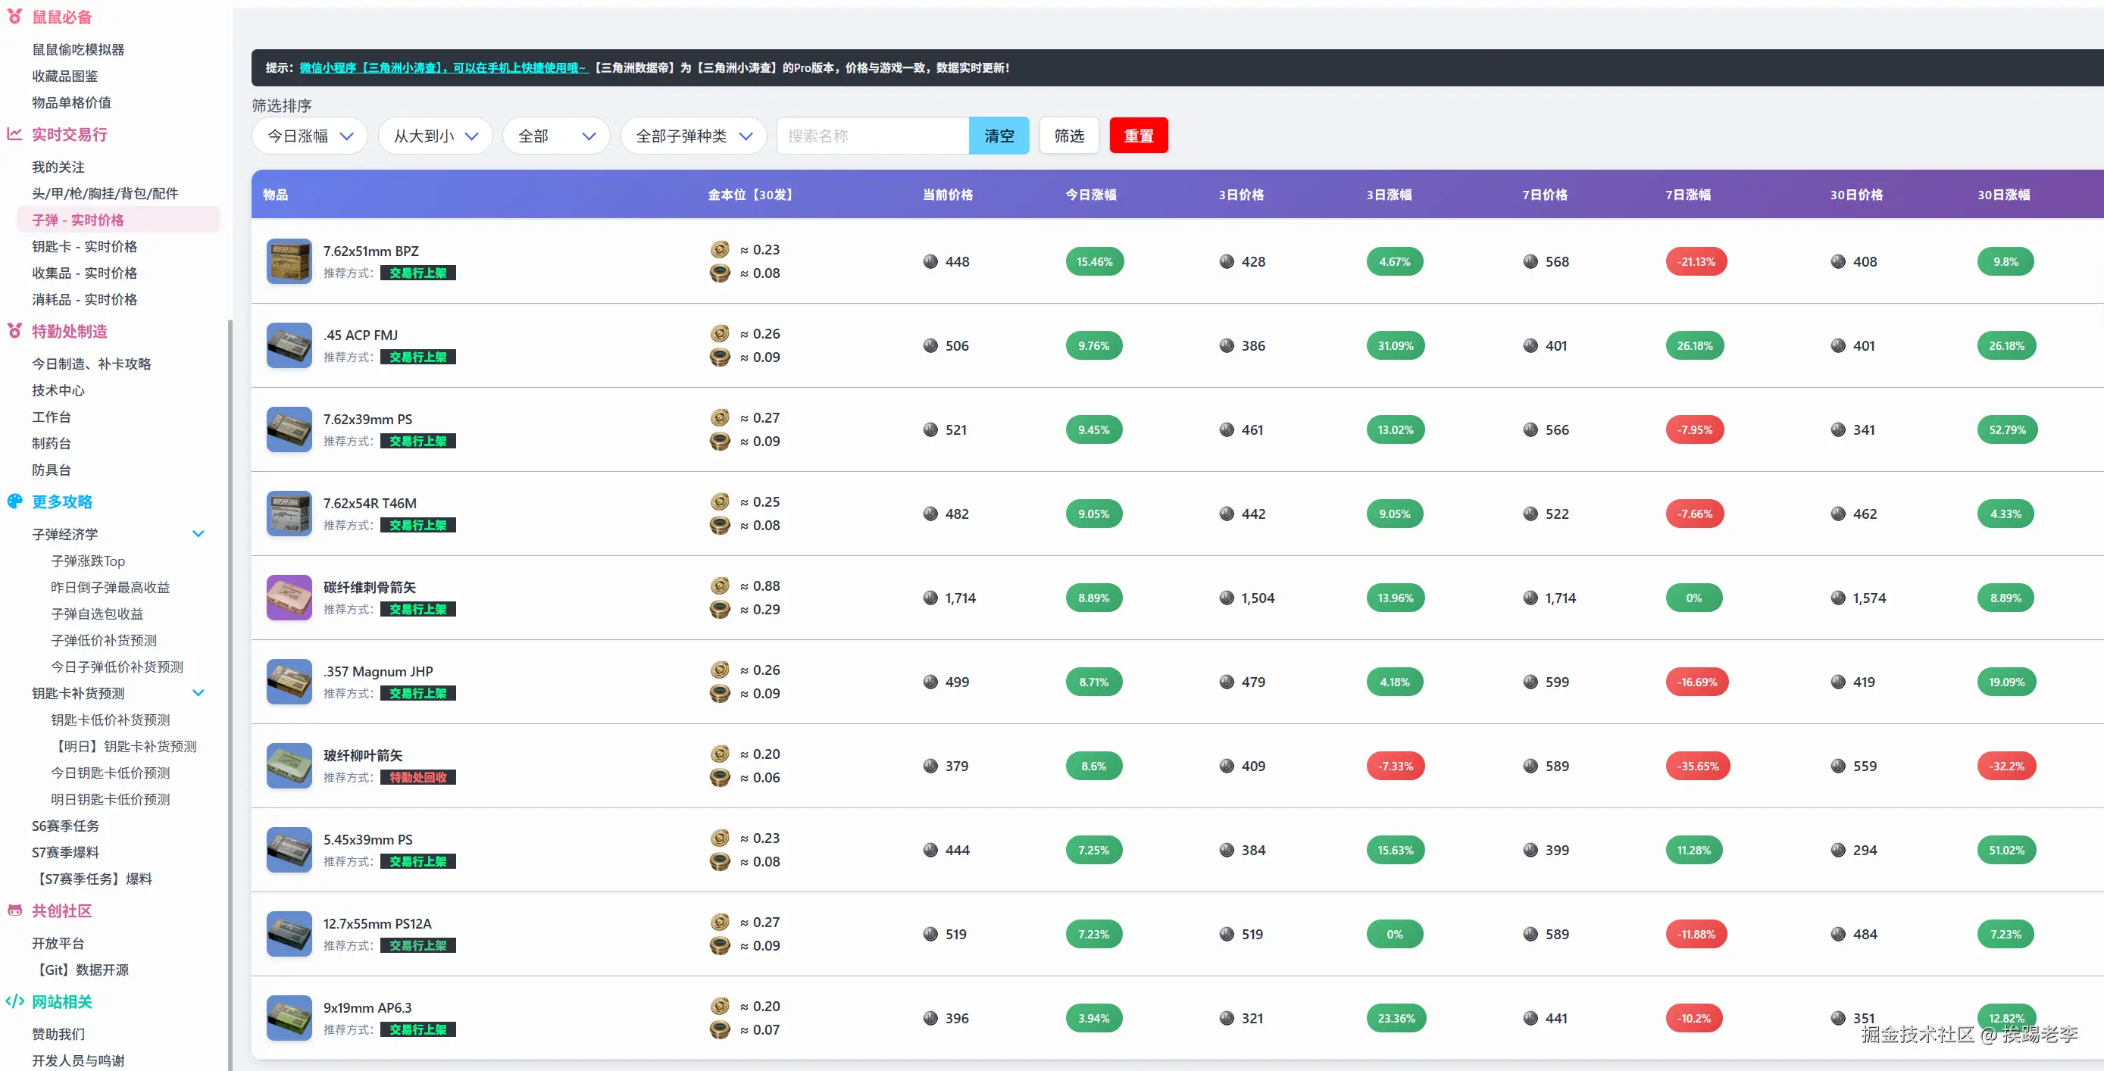Click the carbon fiber arrow purple item icon
The height and width of the screenshot is (1071, 2104).
(289, 598)
